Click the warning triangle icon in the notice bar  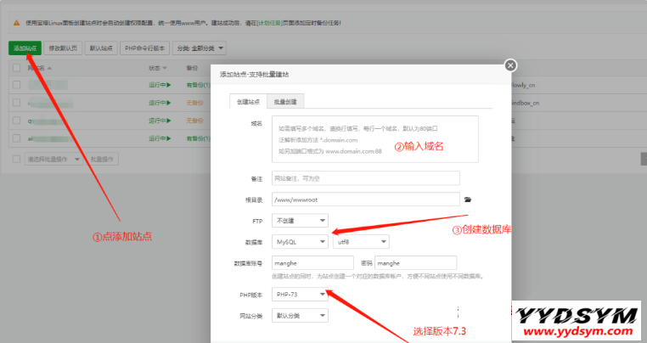click(x=16, y=23)
